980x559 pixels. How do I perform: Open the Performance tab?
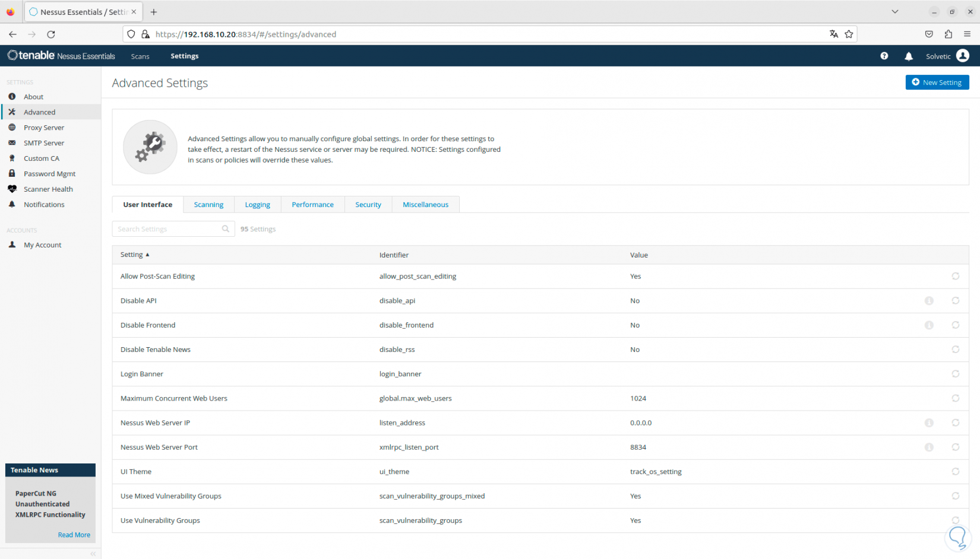pyautogui.click(x=313, y=205)
